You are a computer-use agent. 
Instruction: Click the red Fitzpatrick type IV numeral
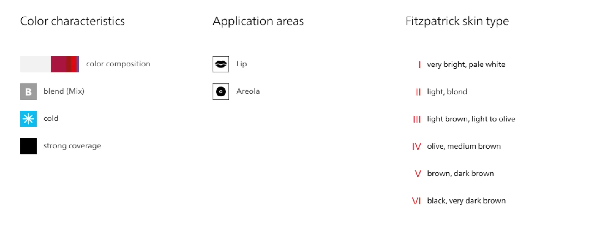pos(417,146)
